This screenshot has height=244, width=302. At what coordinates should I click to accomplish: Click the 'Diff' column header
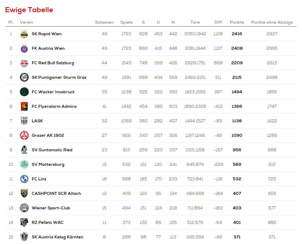(218, 22)
